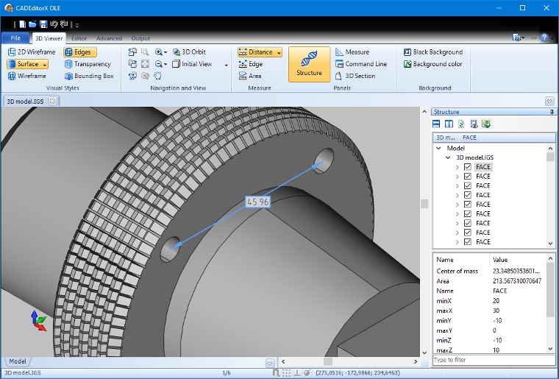Open the Distance dropdown arrow
This screenshot has height=379, width=559.
279,52
